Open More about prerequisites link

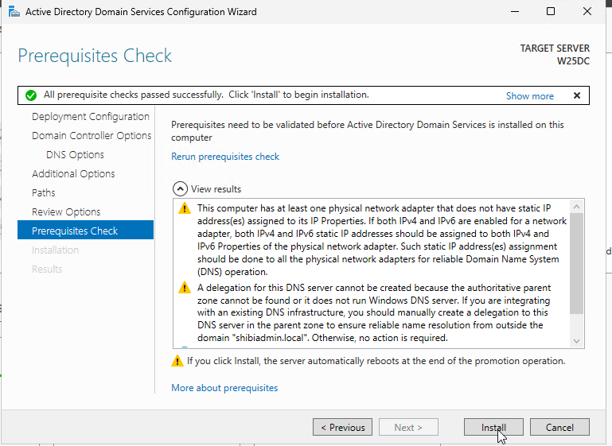pos(224,388)
